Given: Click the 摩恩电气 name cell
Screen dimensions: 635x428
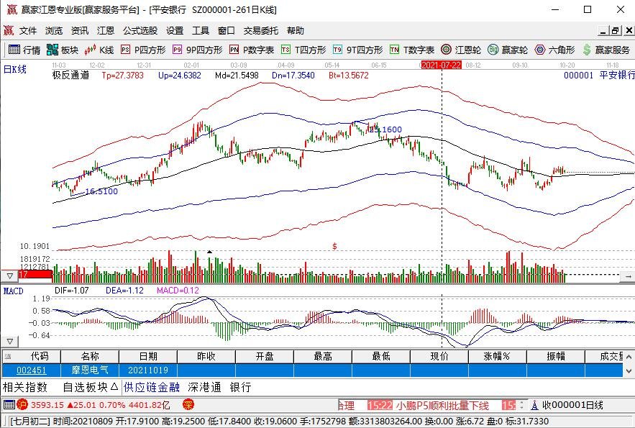Looking at the screenshot, I should [x=90, y=370].
